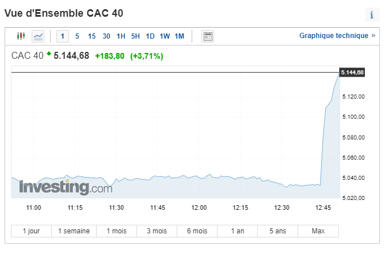Select the 6 mois range button
The image size is (385, 253).
coord(197,231)
